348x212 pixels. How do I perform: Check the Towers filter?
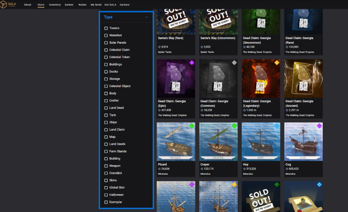pos(106,28)
